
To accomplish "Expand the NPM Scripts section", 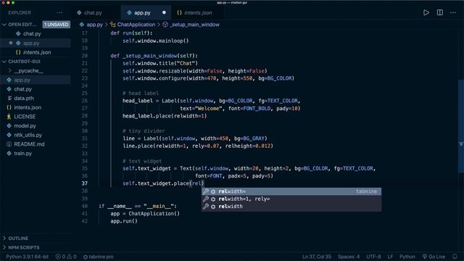I will 24,247.
